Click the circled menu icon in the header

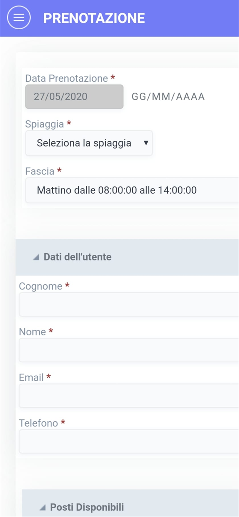click(18, 17)
